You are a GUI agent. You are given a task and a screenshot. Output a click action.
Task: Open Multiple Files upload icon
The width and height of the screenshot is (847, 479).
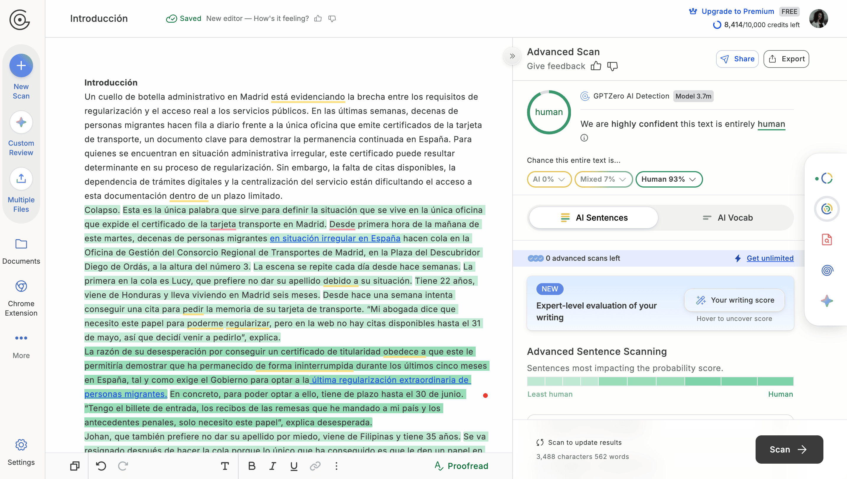click(x=21, y=179)
